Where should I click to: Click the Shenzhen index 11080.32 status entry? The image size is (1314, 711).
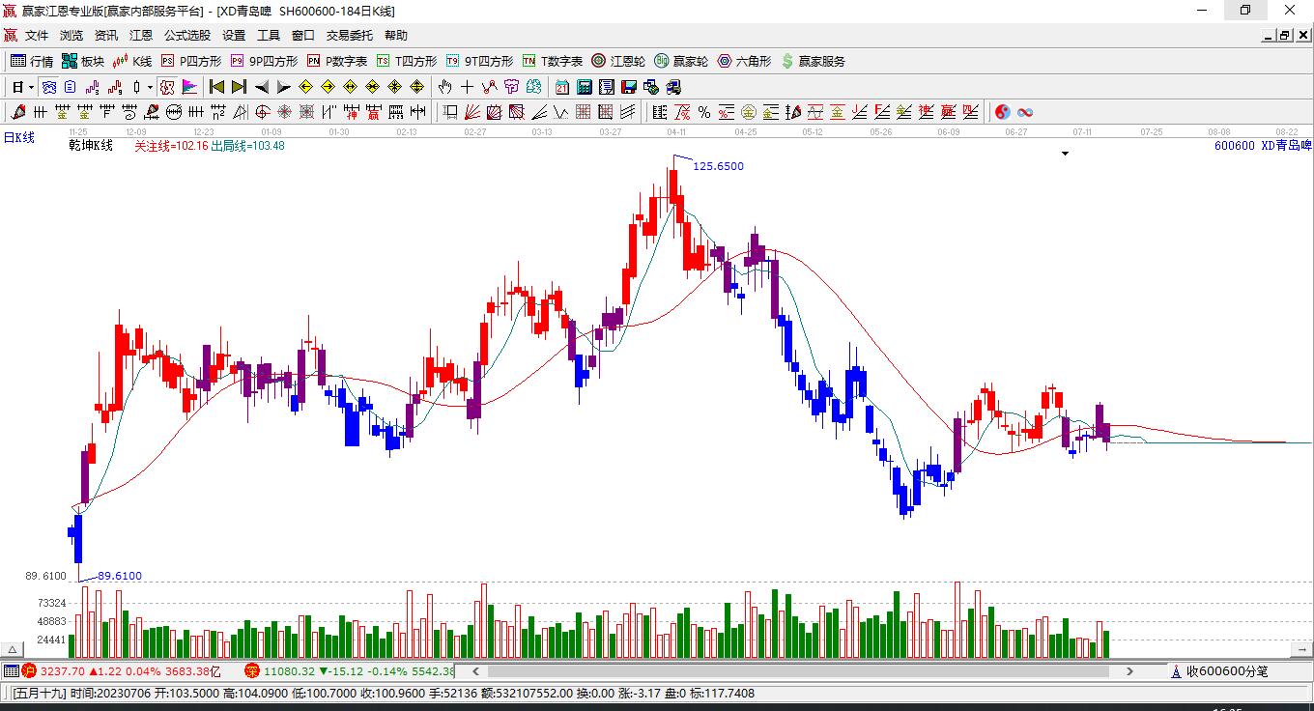pyautogui.click(x=349, y=671)
